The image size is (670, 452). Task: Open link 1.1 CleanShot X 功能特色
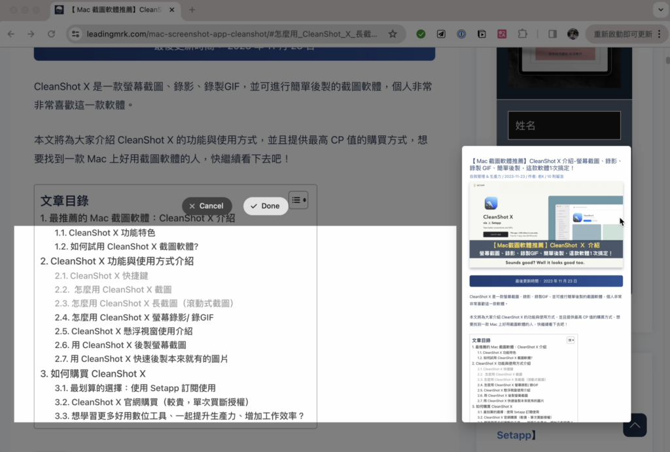(105, 233)
